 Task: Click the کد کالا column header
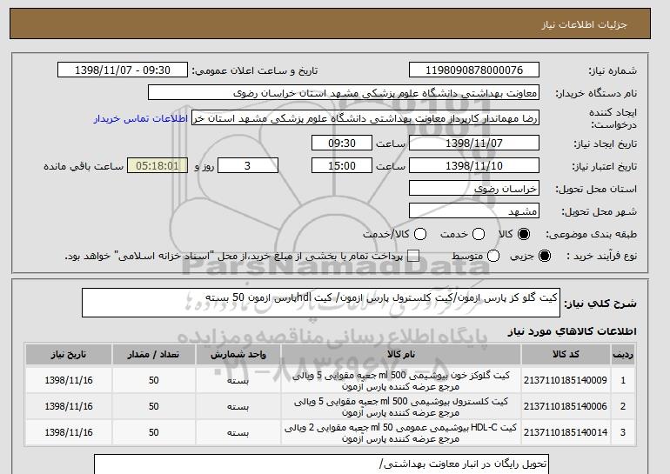[x=566, y=355]
